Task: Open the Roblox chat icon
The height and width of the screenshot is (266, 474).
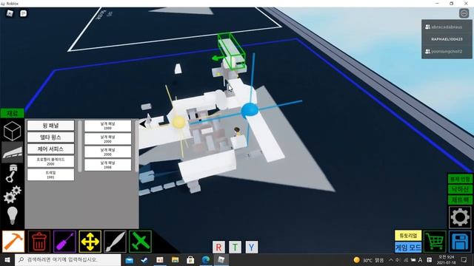Action: pos(23,13)
